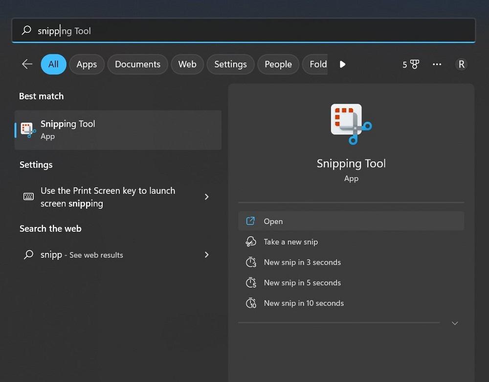The width and height of the screenshot is (489, 382).
Task: Expand more actions with down chevron
Action: click(x=455, y=323)
